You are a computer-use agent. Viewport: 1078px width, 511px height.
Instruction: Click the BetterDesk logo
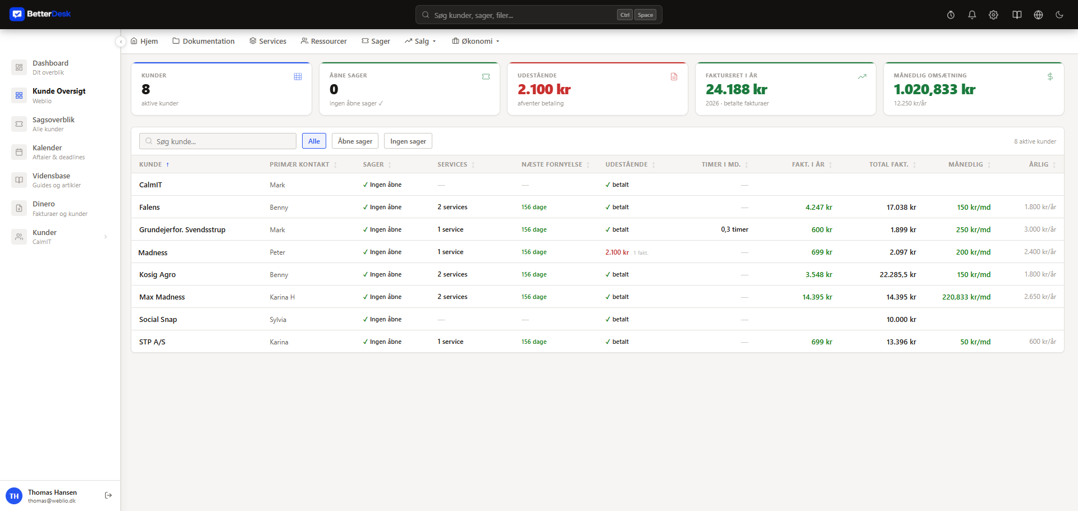(x=40, y=14)
